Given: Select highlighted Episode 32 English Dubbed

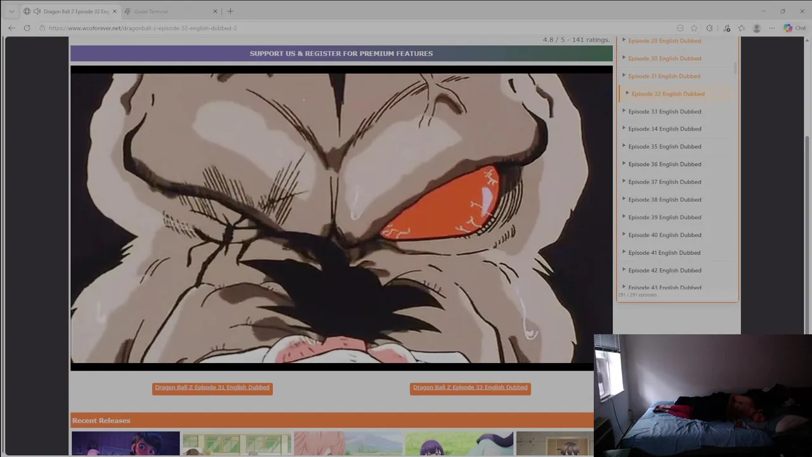Looking at the screenshot, I should click(667, 94).
